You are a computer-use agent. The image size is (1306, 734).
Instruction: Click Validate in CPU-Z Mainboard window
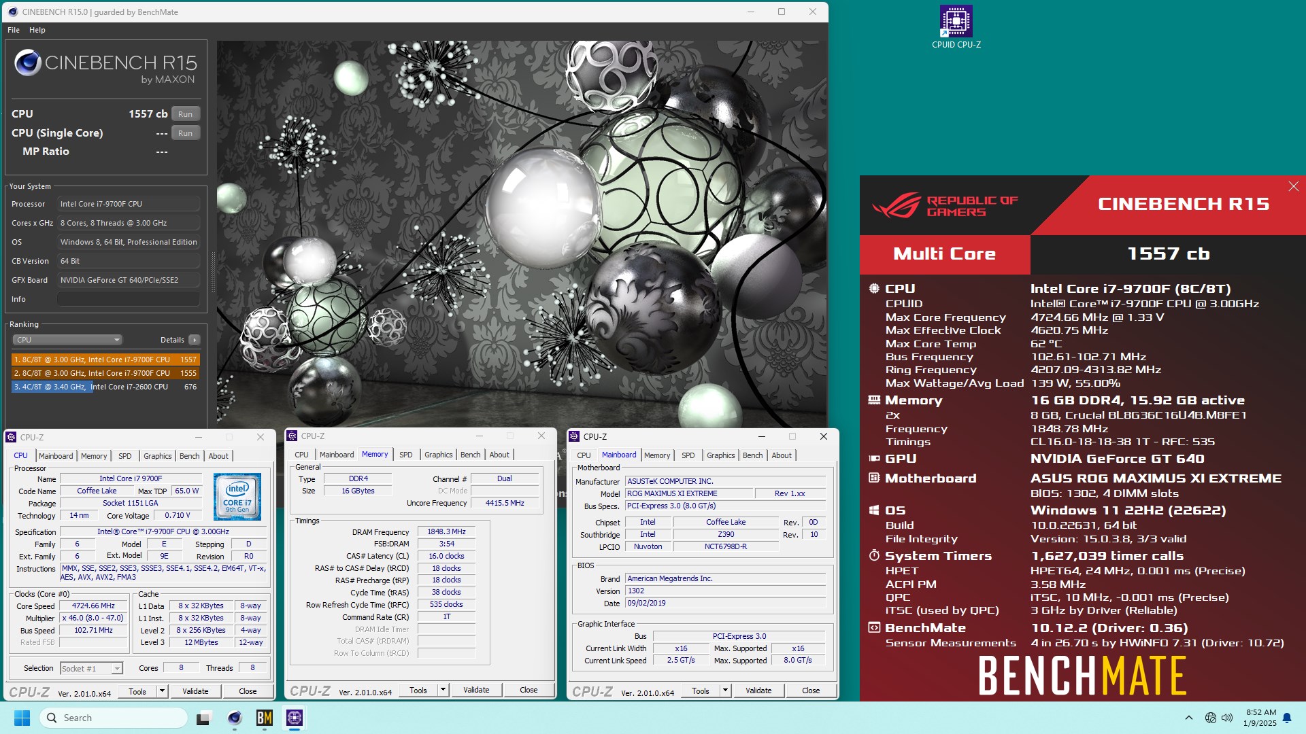pyautogui.click(x=758, y=691)
